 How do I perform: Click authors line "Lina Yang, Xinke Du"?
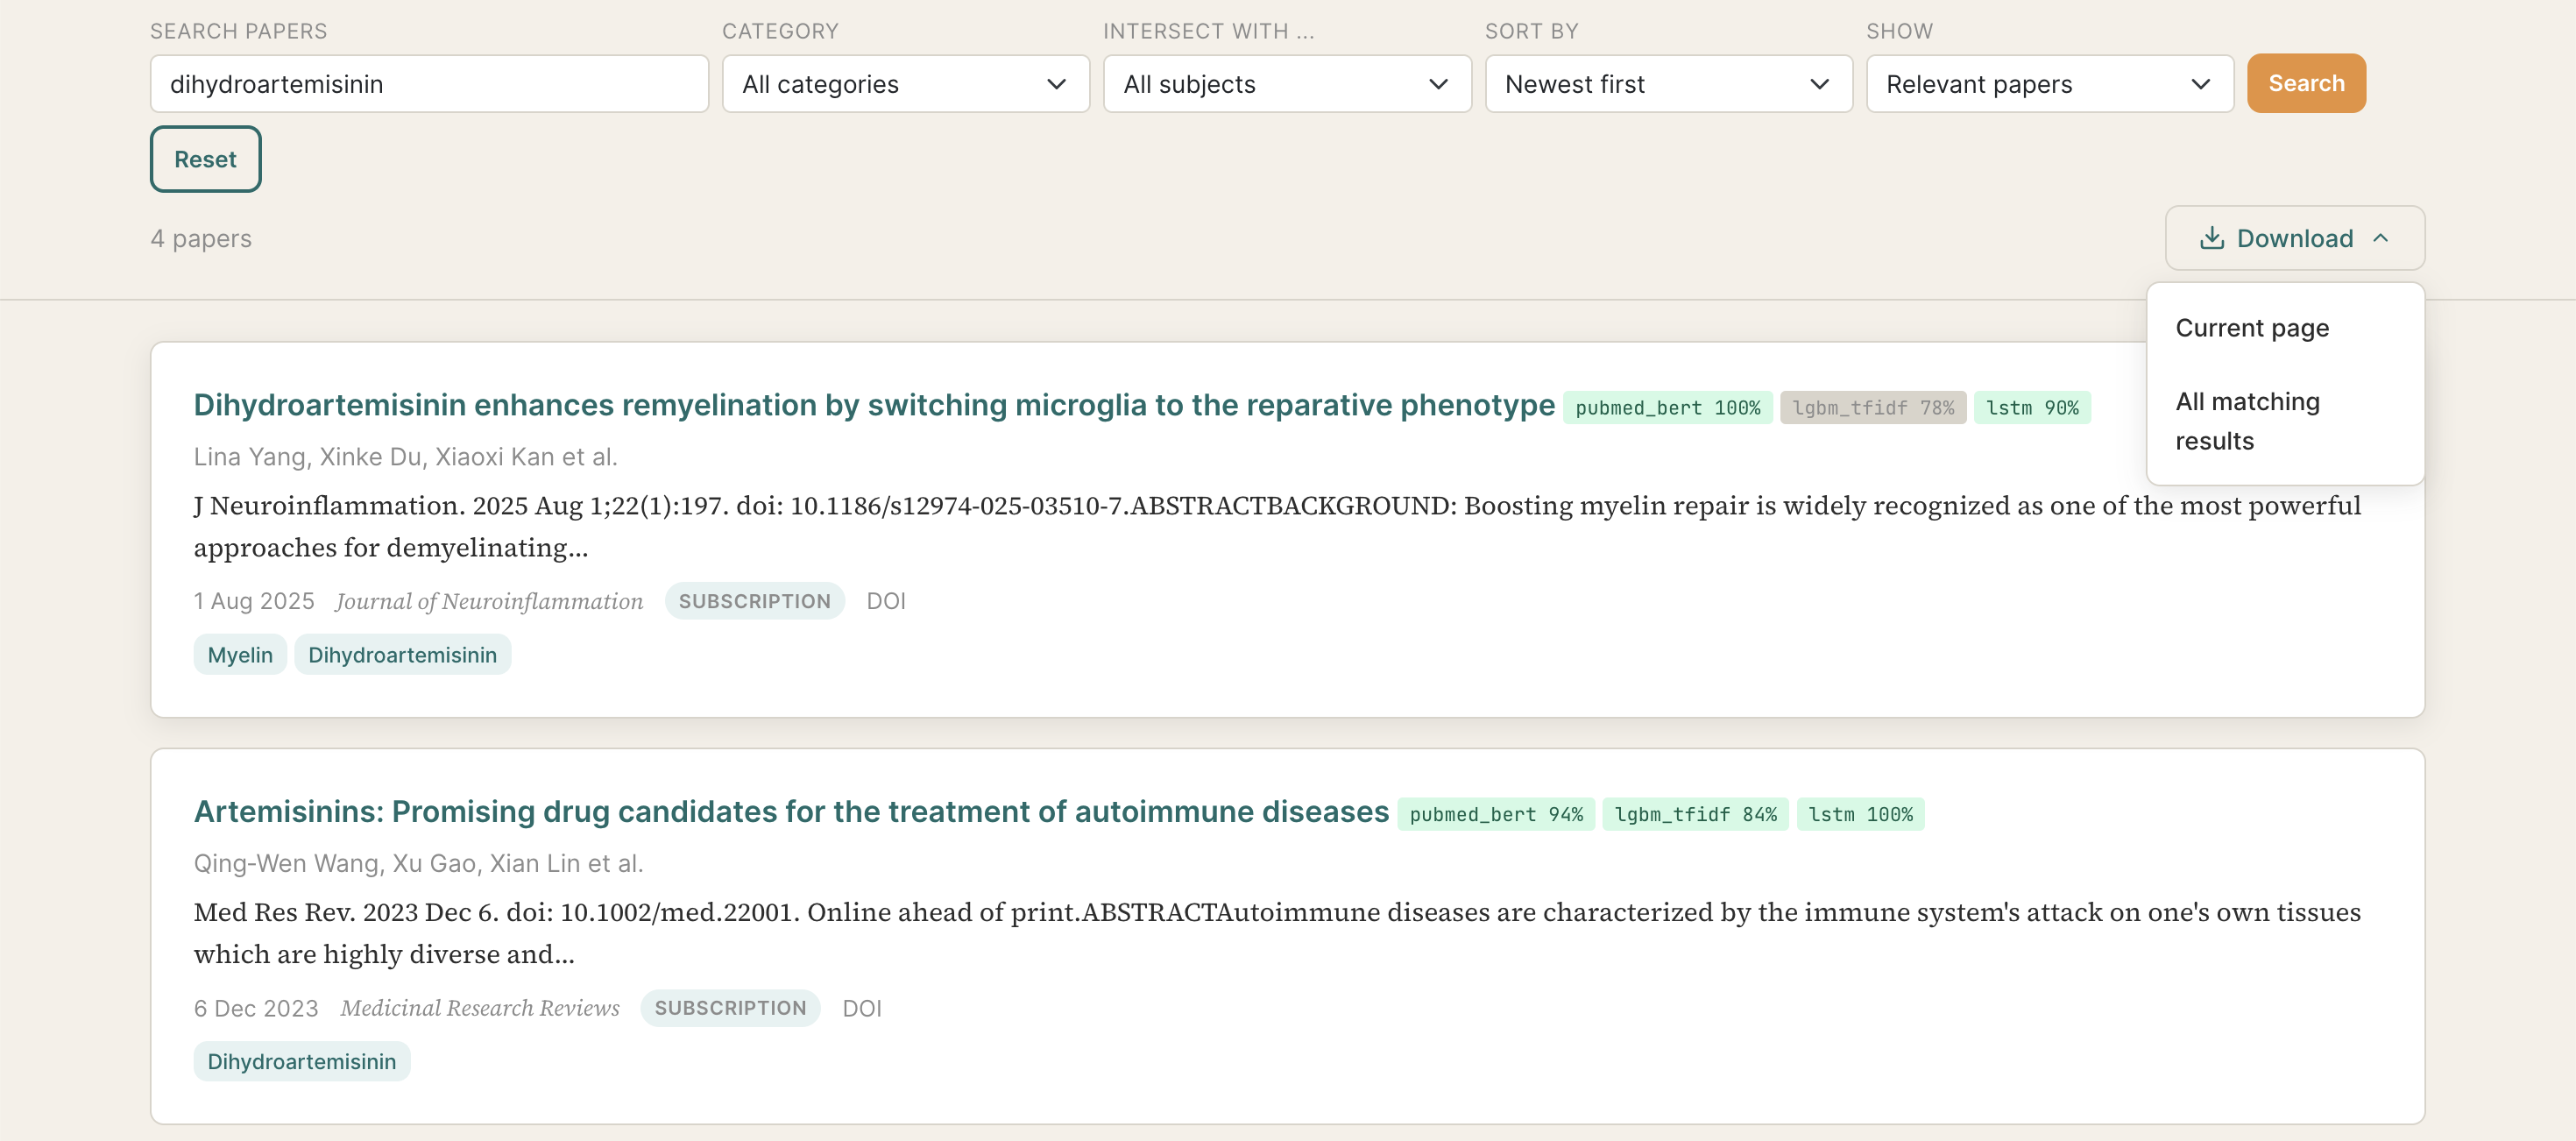click(405, 457)
